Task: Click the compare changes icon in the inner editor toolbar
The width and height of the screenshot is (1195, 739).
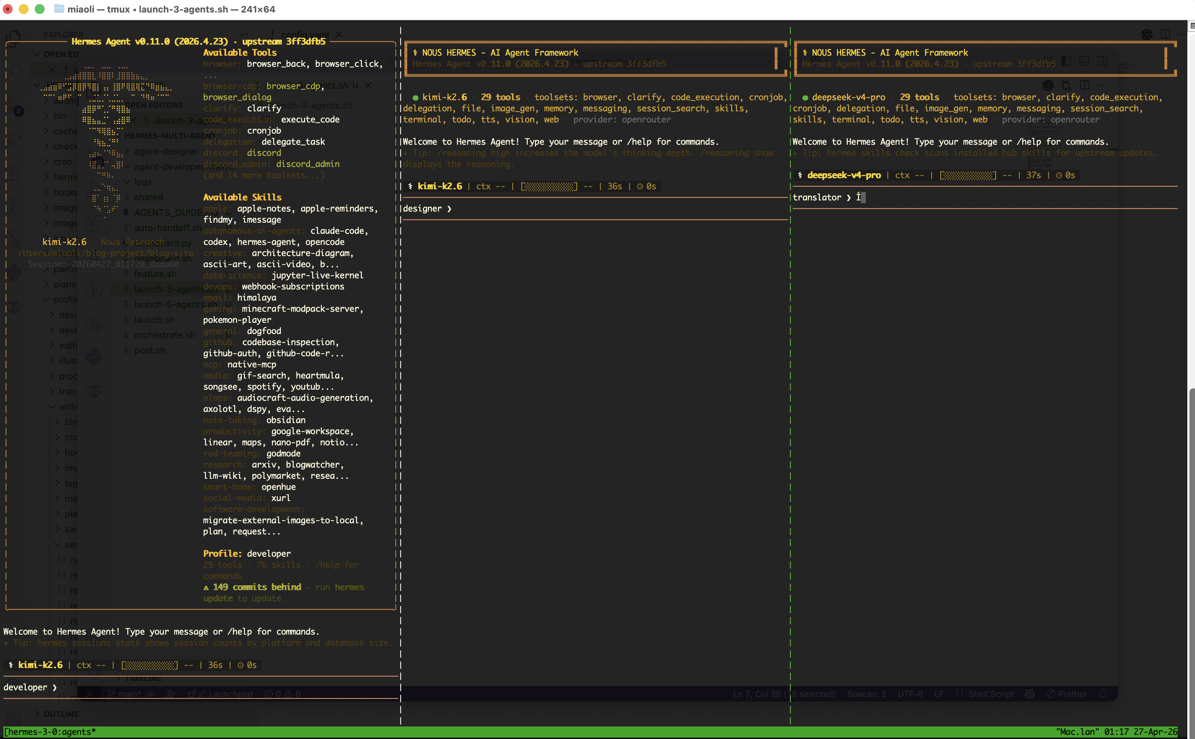Action: pos(1067,85)
